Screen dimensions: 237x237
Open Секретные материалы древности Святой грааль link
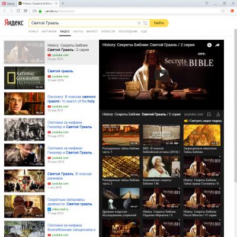pyautogui.click(x=69, y=201)
